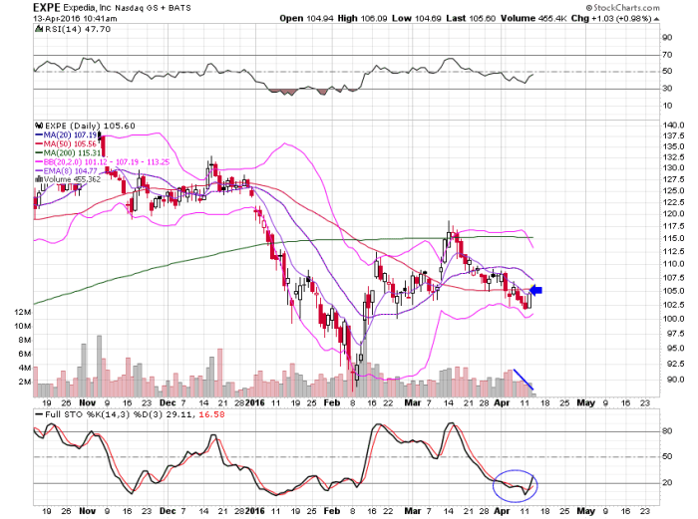This screenshot has width=698, height=519.
Task: Click the 12M volume axis label
Action: pos(22,312)
